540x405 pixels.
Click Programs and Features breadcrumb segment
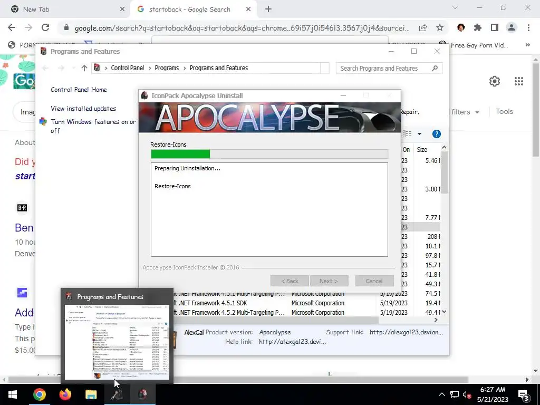(x=219, y=68)
